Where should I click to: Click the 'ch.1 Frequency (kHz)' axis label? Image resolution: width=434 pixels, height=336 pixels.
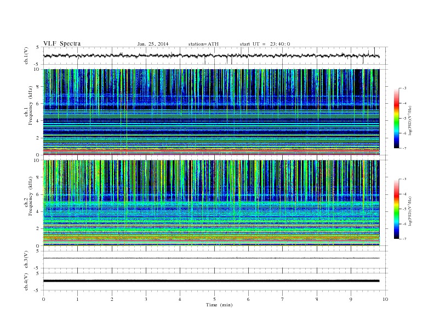pos(28,105)
